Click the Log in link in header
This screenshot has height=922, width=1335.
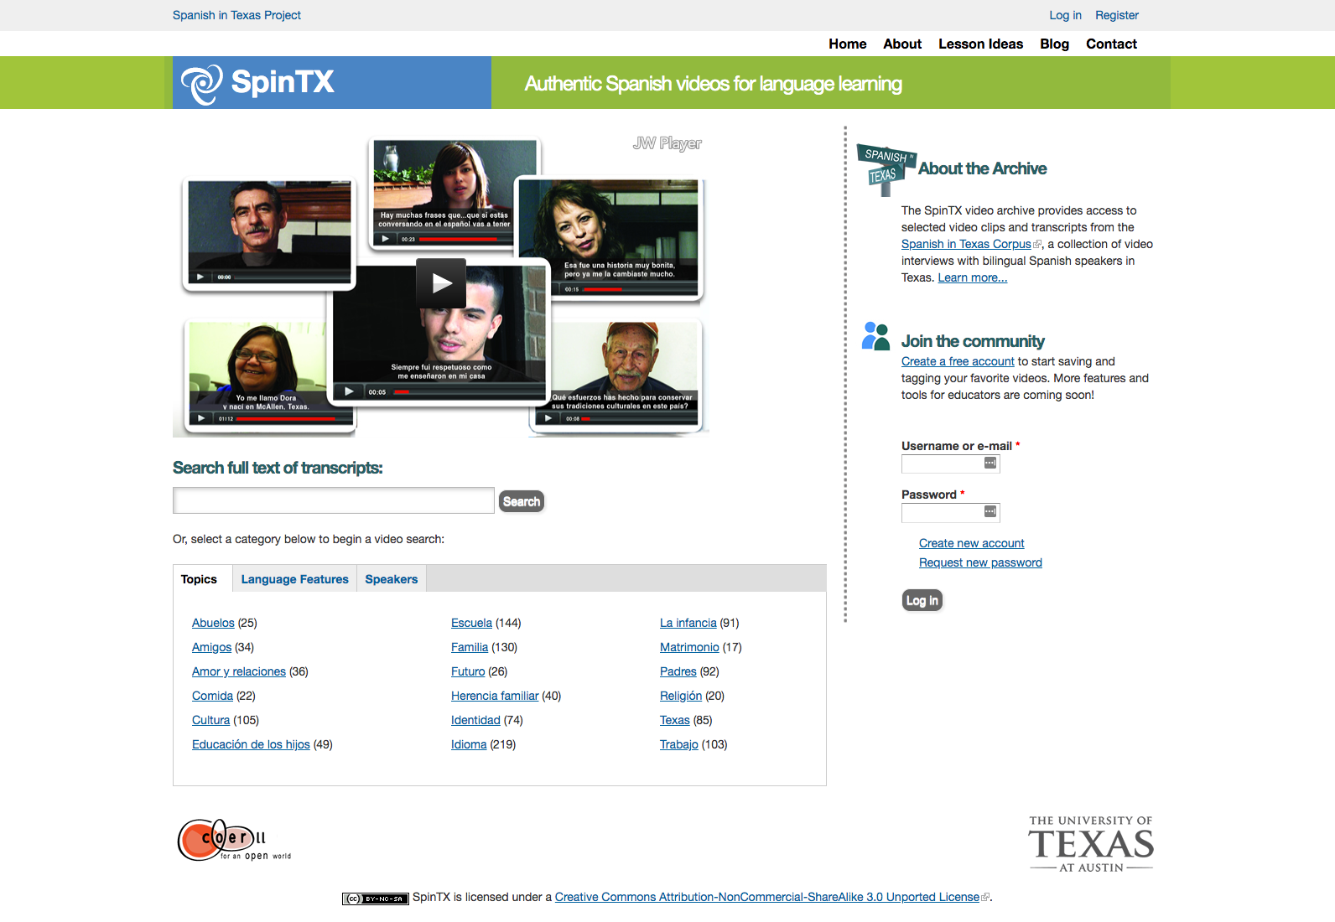[1065, 15]
